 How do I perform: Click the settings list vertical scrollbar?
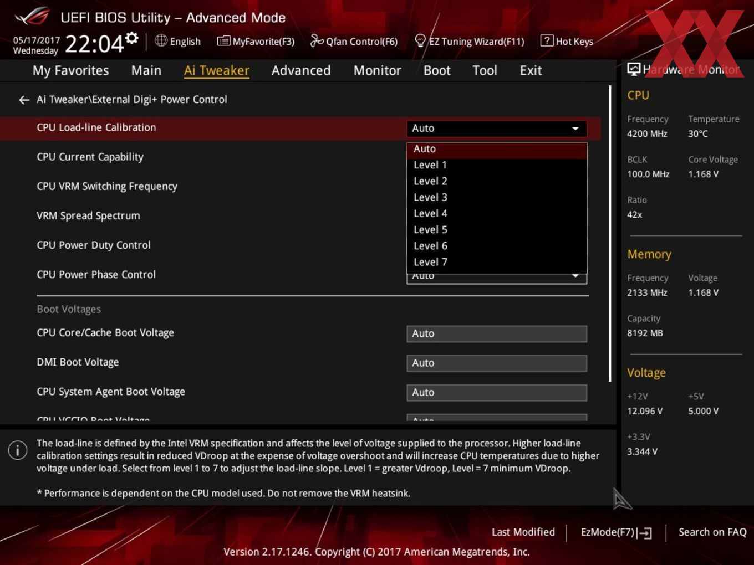click(610, 233)
